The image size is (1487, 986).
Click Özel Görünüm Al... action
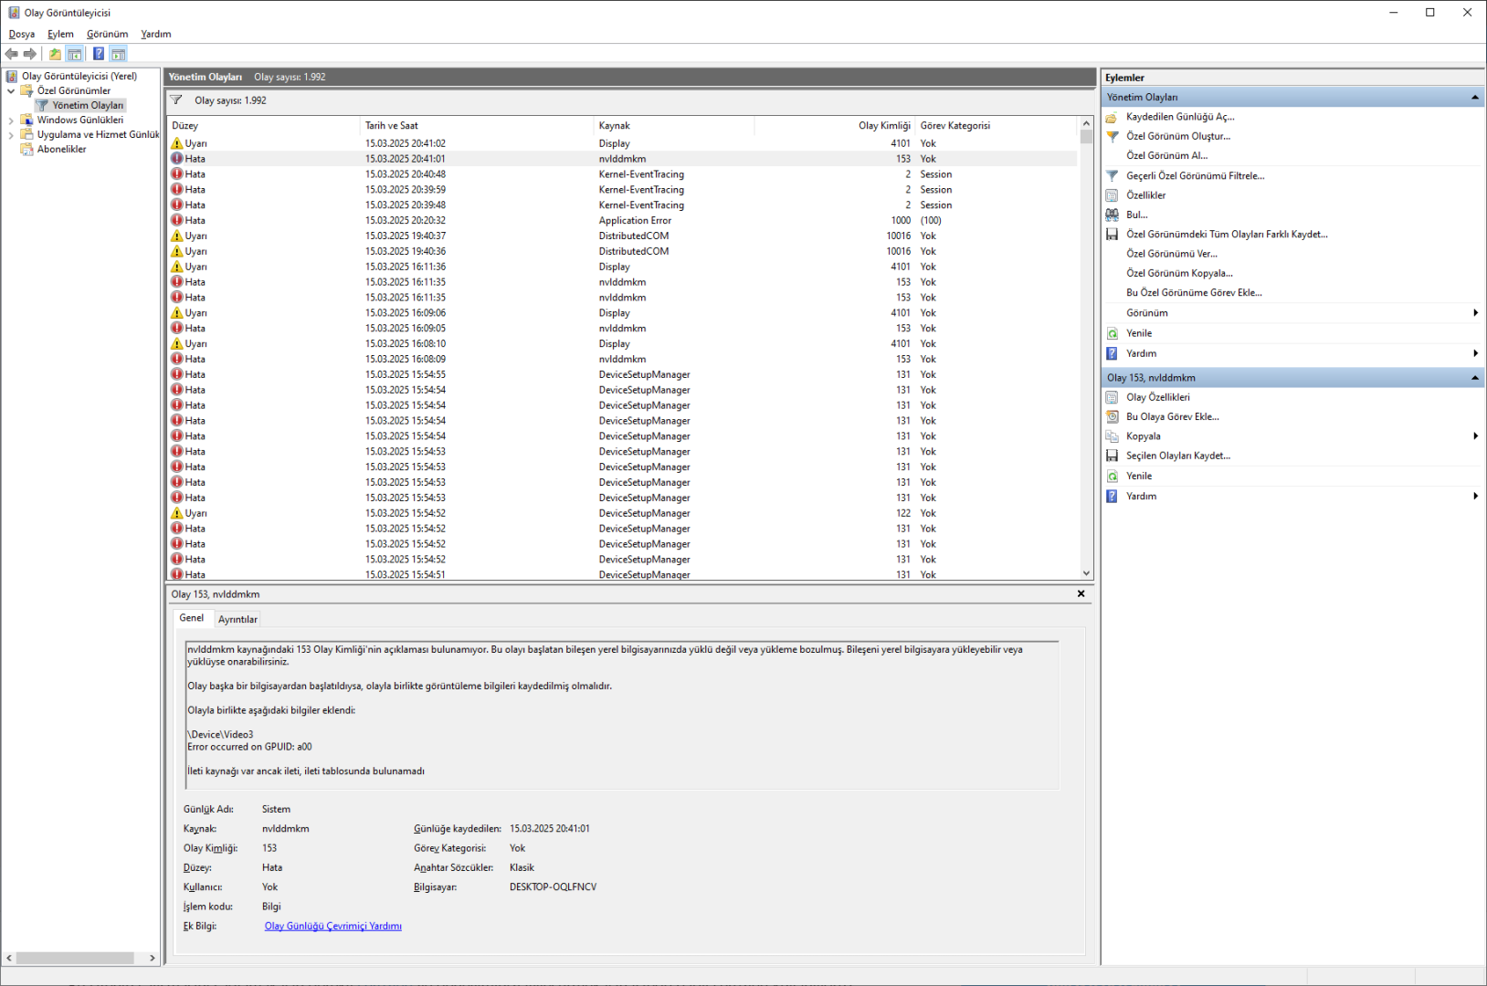(1167, 155)
